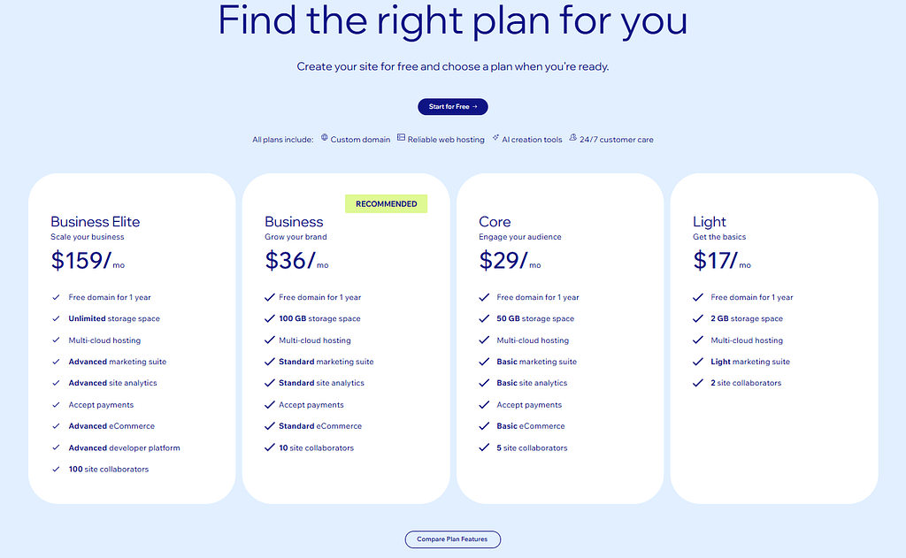Click the Find the right plan heading
This screenshot has width=906, height=558.
(x=452, y=21)
